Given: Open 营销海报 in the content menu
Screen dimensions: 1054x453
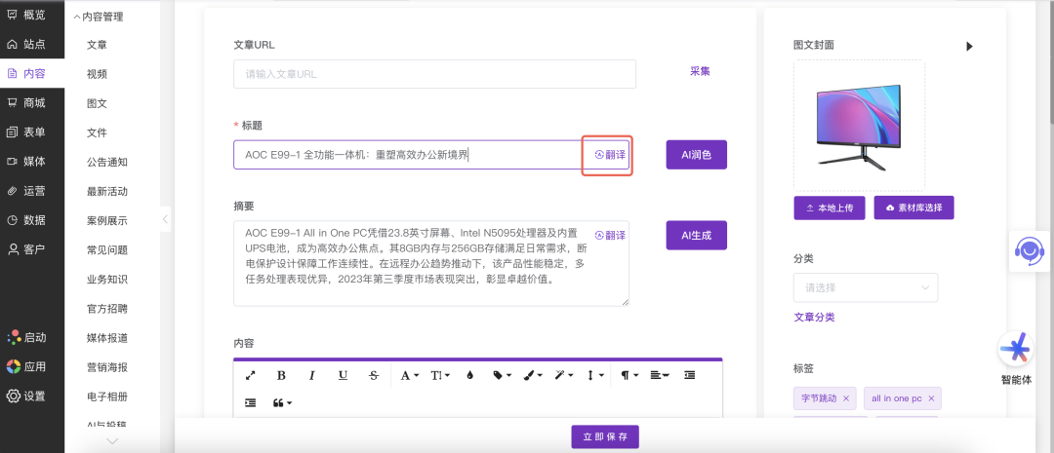Looking at the screenshot, I should (x=107, y=367).
